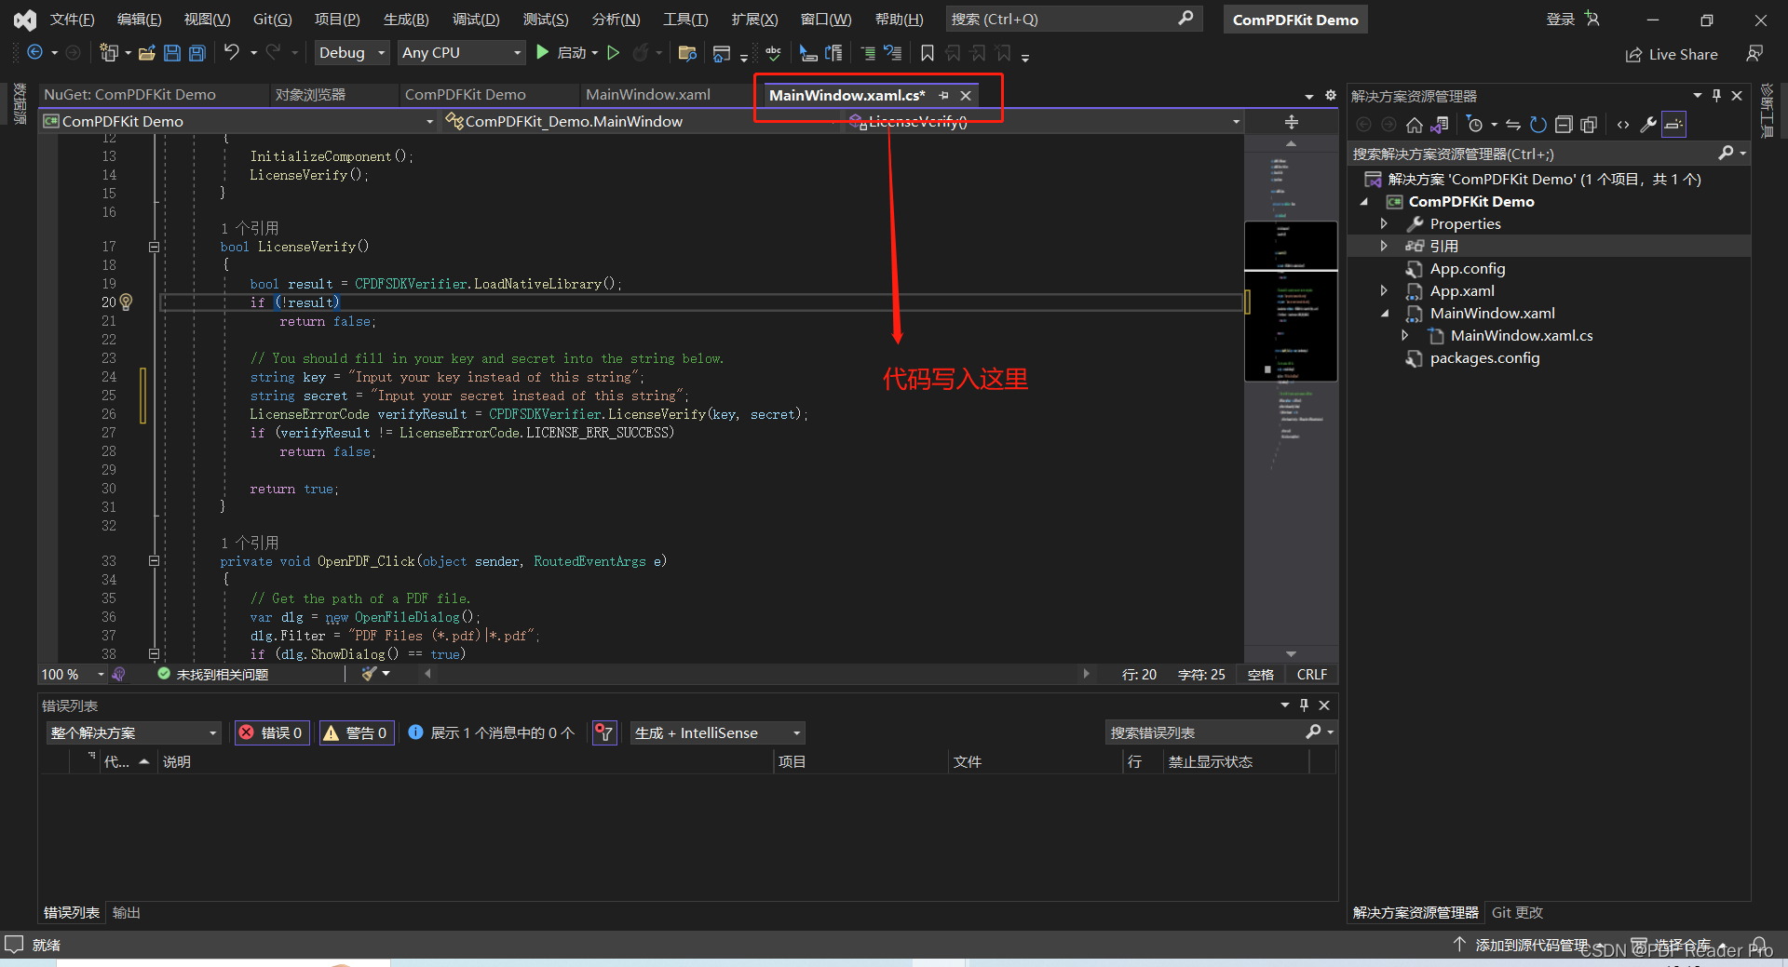This screenshot has width=1788, height=967.
Task: Open the ComPDFKit Demo project scope dropdown
Action: 238,122
